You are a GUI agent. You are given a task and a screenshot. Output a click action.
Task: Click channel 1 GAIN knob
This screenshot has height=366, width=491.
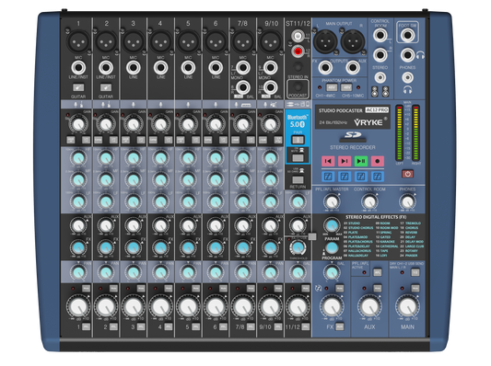tap(78, 124)
